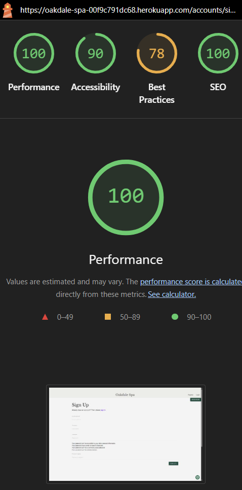
Task: Click the large Performance 100 gauge
Action: tap(126, 197)
